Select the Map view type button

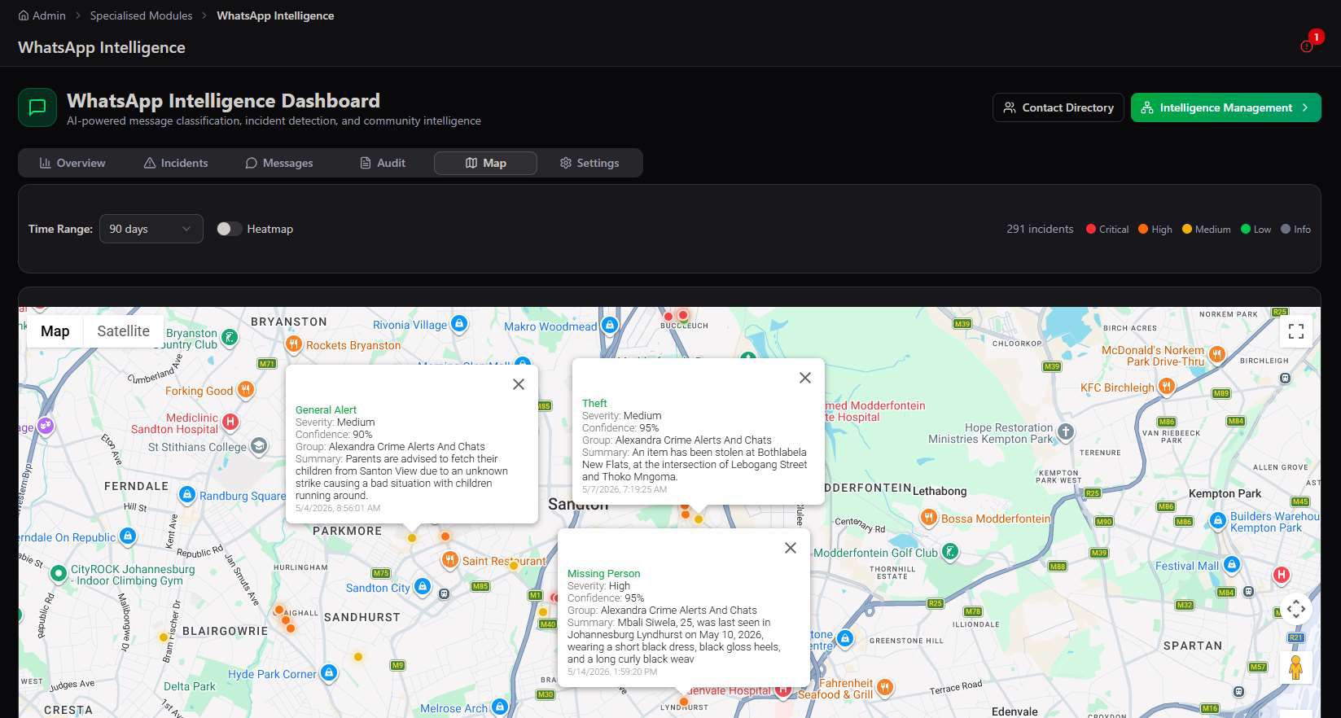tap(55, 331)
